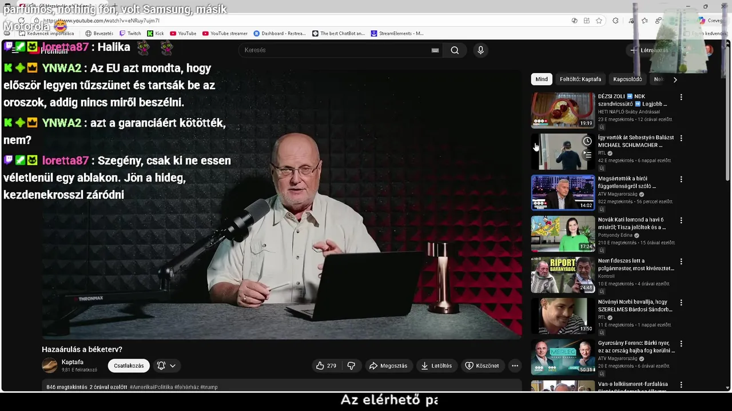Open Twitch bookmark in favorites bar

pos(130,33)
